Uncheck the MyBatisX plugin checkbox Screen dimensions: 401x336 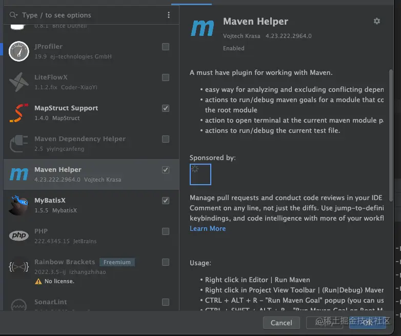[x=166, y=201]
